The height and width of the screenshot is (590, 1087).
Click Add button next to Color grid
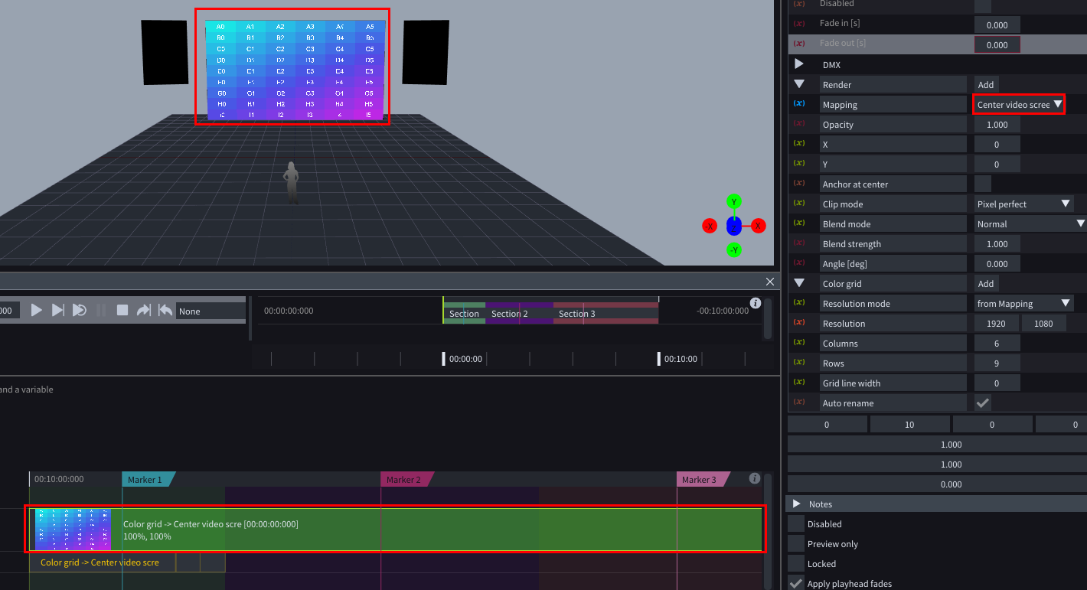pos(986,284)
